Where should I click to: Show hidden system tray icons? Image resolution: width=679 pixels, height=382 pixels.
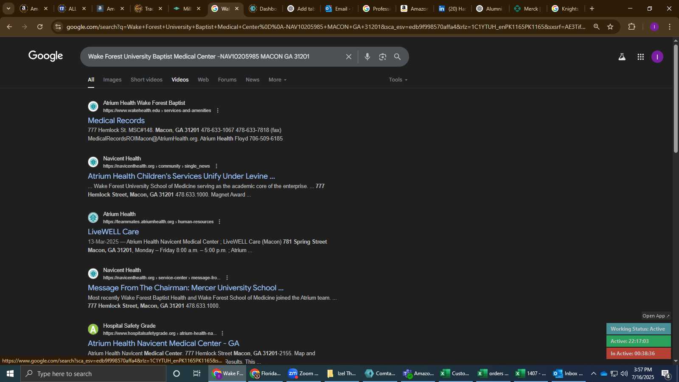594,374
